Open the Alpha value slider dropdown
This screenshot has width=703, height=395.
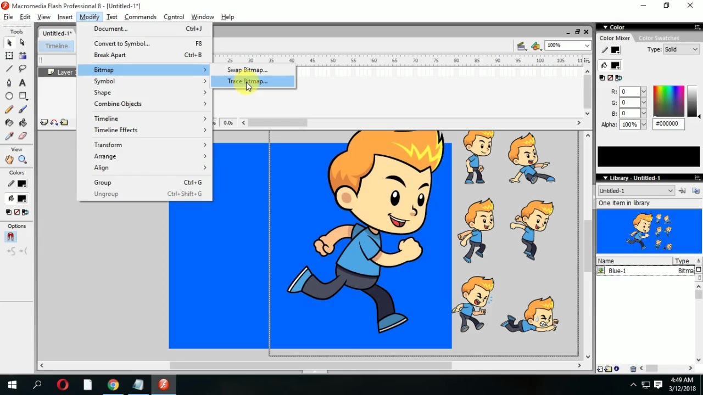(643, 125)
